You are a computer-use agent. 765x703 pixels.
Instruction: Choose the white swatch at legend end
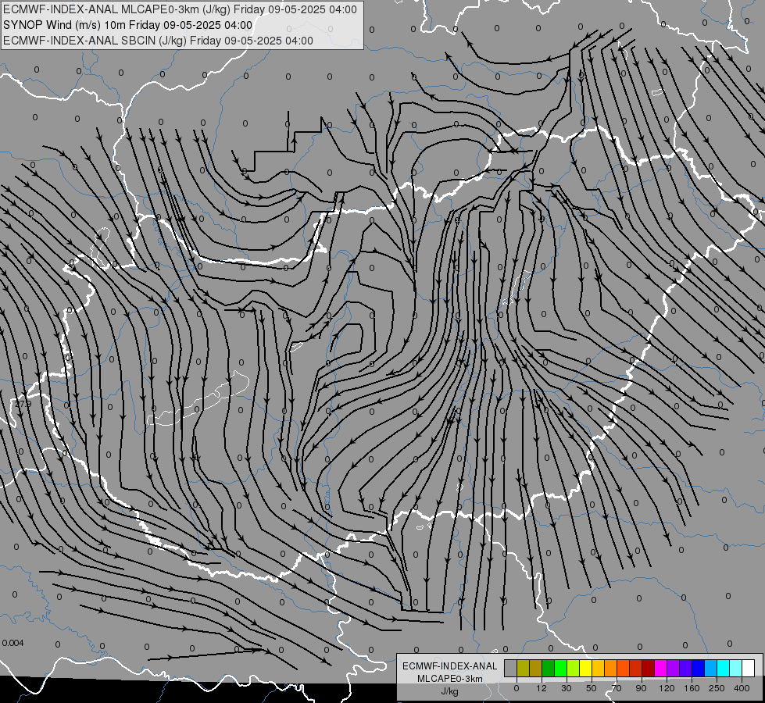tap(748, 669)
